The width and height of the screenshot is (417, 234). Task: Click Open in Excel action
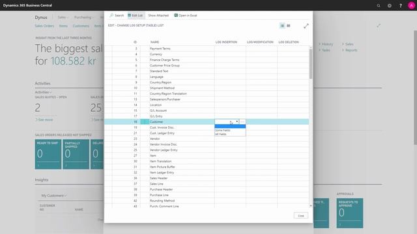186,16
